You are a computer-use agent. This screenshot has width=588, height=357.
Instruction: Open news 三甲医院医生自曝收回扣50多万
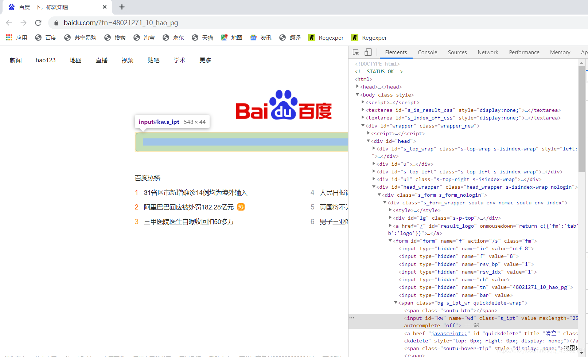(189, 222)
